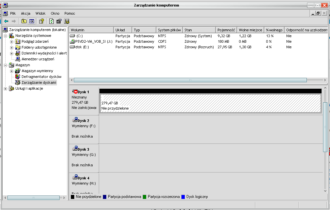The width and height of the screenshot is (330, 210).
Task: Restore the inner MMC child window
Action: click(x=319, y=13)
